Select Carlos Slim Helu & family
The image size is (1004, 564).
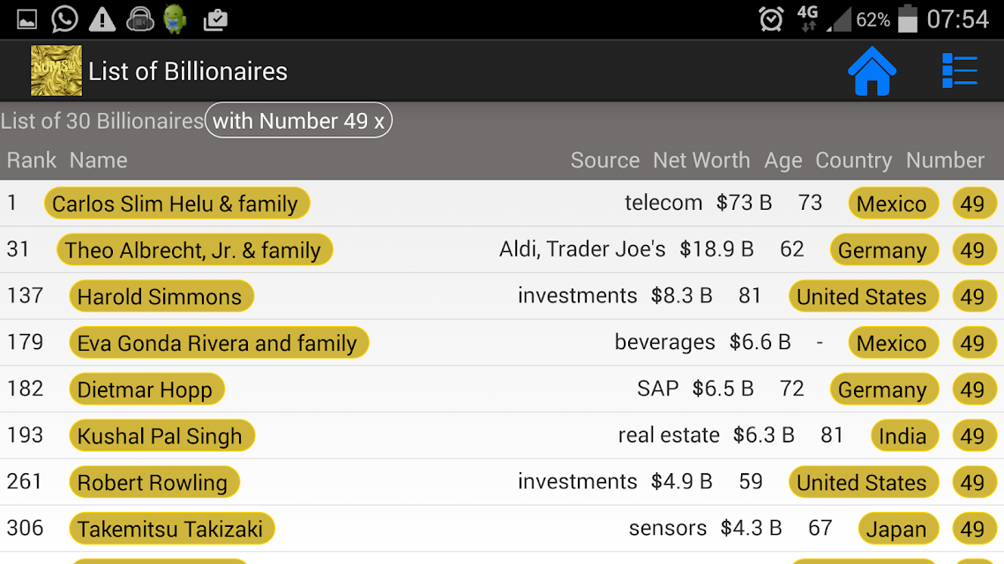[x=176, y=204]
